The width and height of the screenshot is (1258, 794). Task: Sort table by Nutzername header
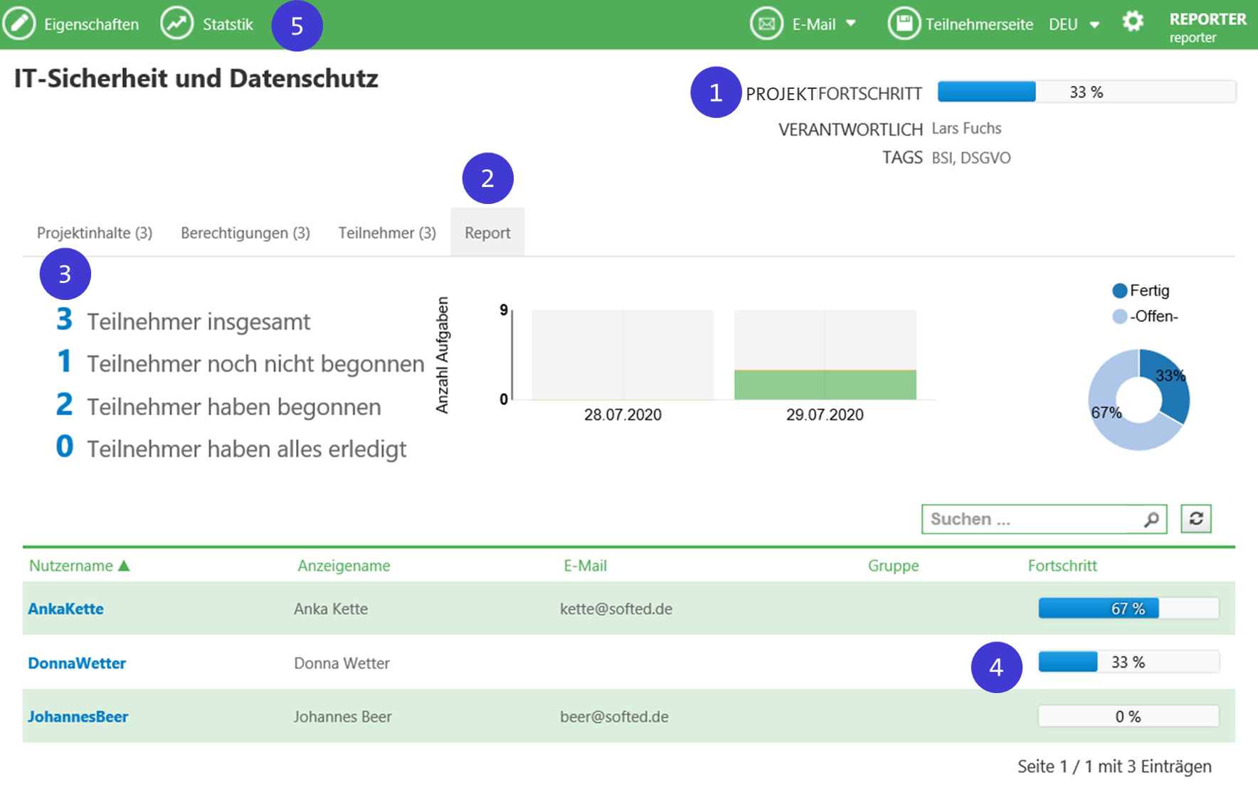tap(70, 566)
